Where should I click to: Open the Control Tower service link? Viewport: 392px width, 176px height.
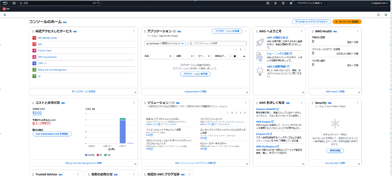pyautogui.click(x=45, y=51)
